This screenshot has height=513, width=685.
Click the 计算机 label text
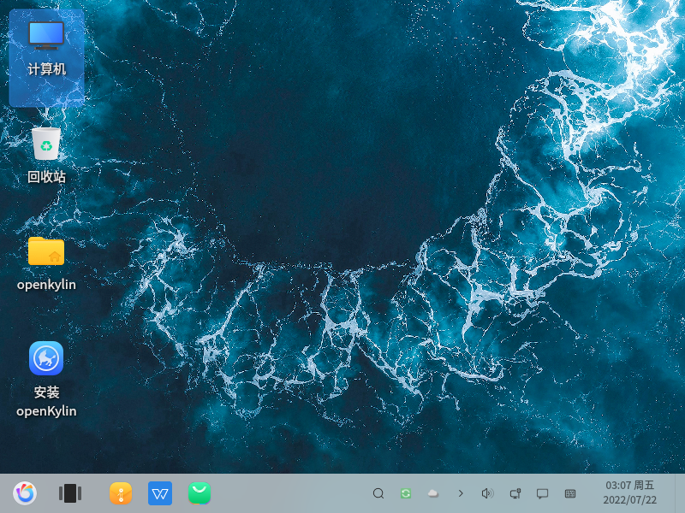(x=46, y=69)
